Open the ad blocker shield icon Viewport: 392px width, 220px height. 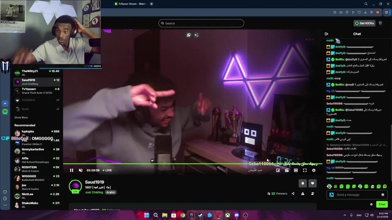[347, 12]
